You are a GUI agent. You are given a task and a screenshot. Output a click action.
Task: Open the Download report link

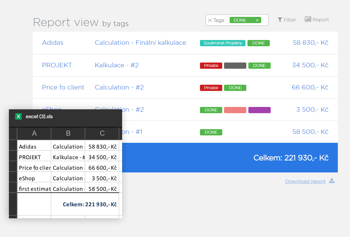(305, 181)
